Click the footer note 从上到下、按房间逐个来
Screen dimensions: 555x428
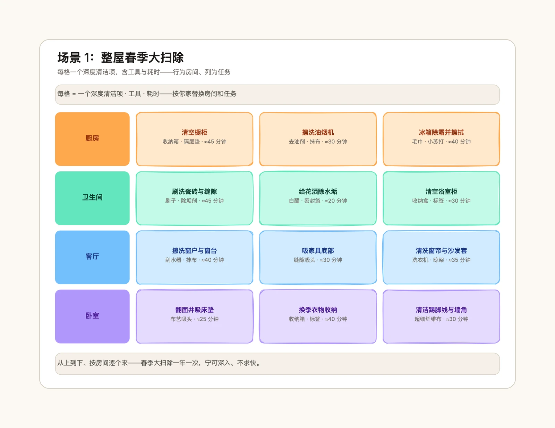click(x=277, y=364)
